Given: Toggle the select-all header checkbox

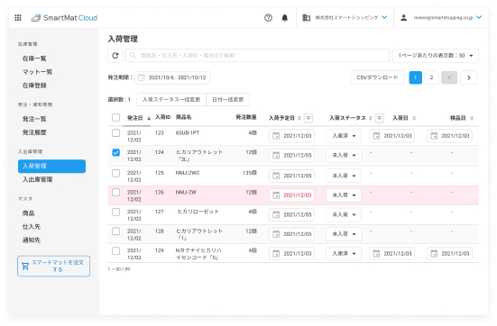Looking at the screenshot, I should pyautogui.click(x=116, y=117).
